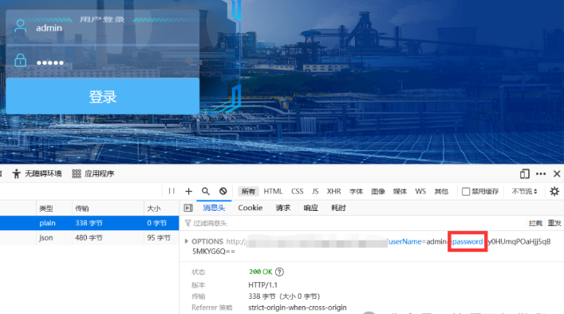The image size is (564, 314).
Task: Open the network search magnifier icon
Action: click(x=205, y=191)
